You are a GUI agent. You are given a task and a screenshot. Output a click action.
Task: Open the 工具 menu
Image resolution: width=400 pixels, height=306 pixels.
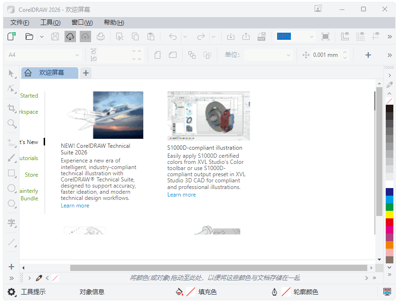click(x=50, y=22)
